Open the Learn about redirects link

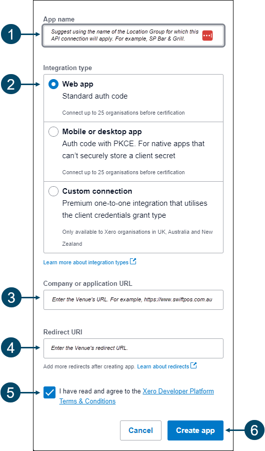163,366
